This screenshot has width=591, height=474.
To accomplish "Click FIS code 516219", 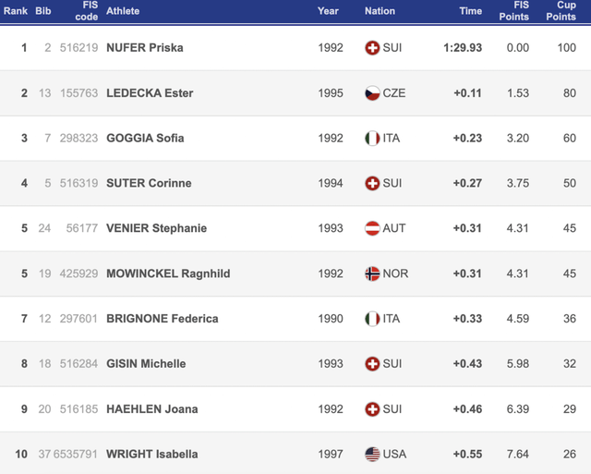I will [78, 48].
